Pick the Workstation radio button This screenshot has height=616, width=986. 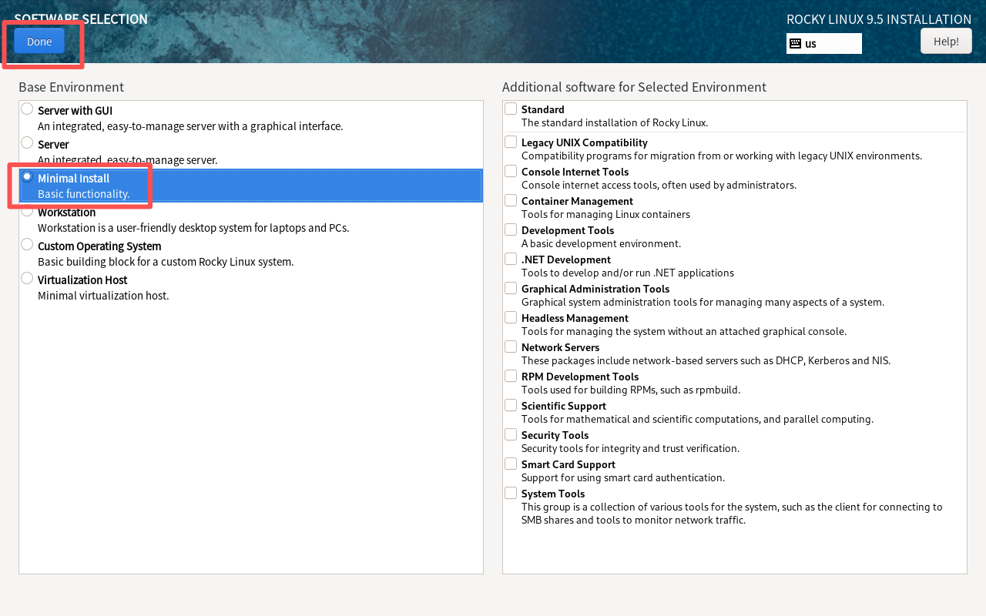[x=27, y=211]
